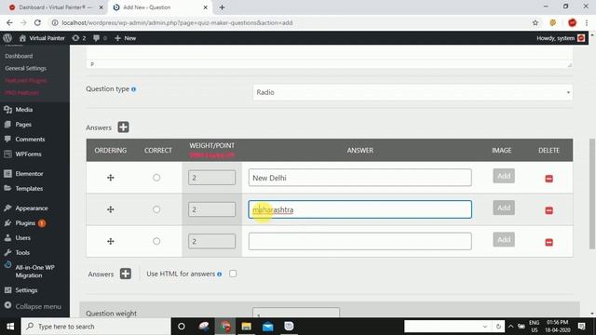Open Cortana circle on the taskbar
596x335 pixels.
(x=182, y=327)
